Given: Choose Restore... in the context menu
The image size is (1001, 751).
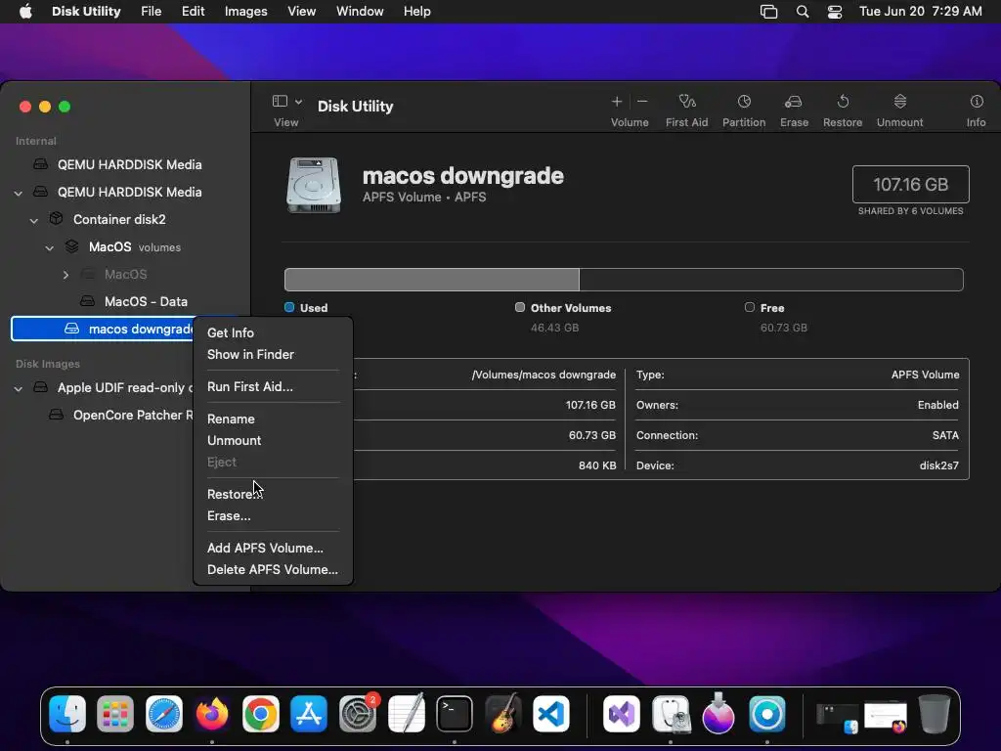Looking at the screenshot, I should point(234,494).
